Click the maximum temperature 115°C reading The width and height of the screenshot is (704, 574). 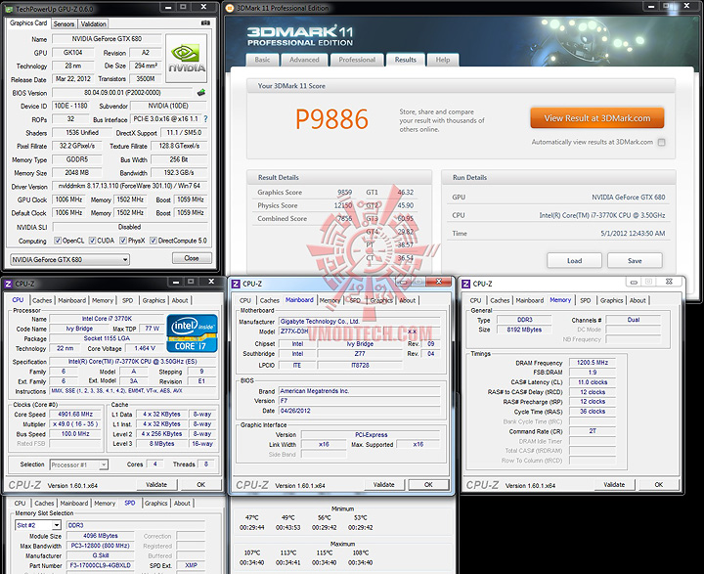[325, 552]
